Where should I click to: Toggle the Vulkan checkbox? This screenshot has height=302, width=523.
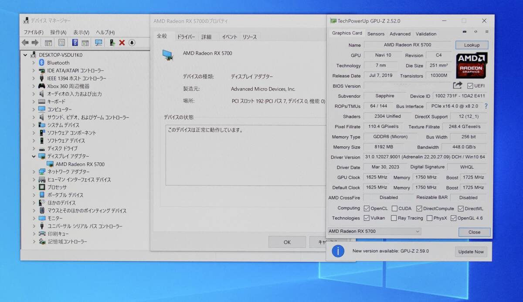click(x=367, y=218)
